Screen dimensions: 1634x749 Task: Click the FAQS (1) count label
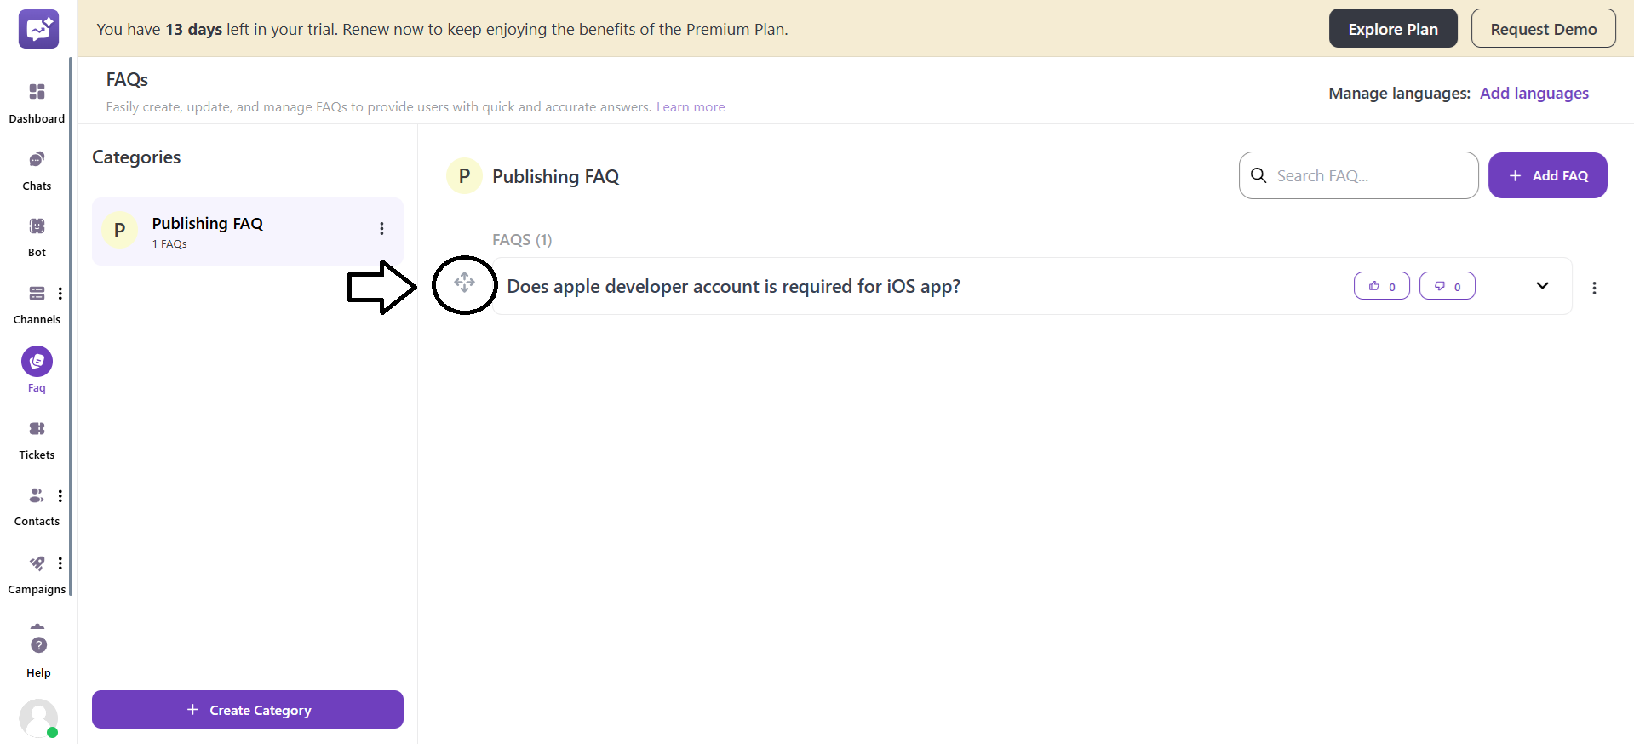pyautogui.click(x=522, y=240)
